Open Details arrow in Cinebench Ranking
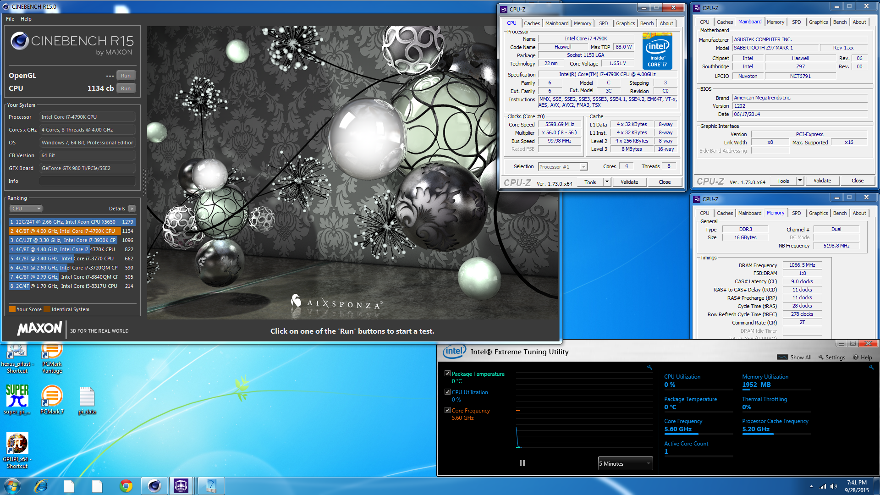The height and width of the screenshot is (495, 880). point(132,209)
